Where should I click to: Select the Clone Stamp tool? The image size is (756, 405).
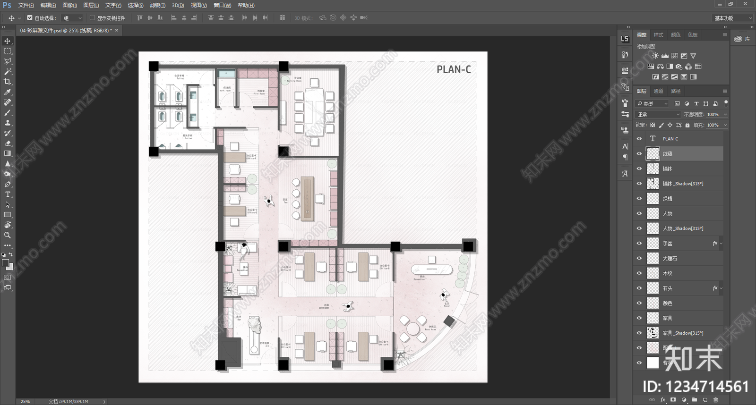coord(8,123)
